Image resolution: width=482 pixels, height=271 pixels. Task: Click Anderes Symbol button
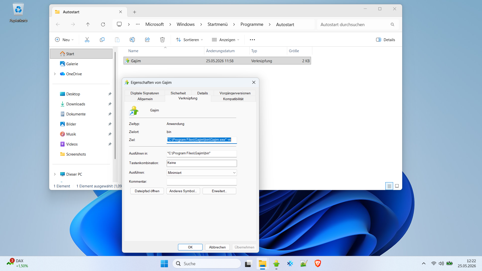tap(183, 191)
